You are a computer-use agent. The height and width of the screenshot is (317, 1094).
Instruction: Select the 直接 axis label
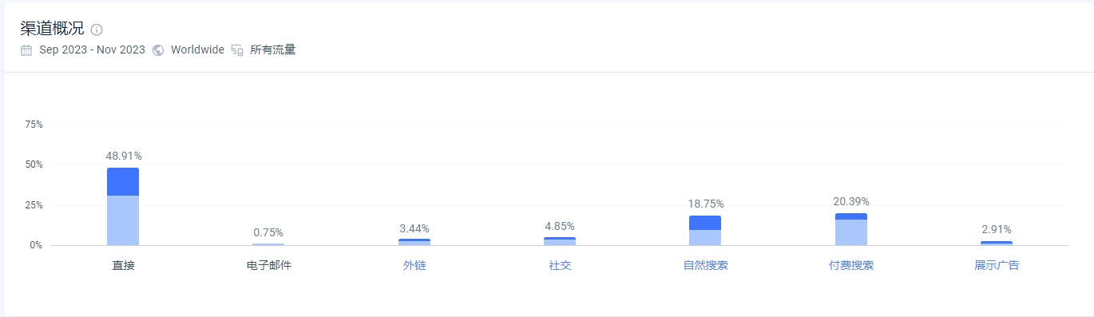point(123,265)
